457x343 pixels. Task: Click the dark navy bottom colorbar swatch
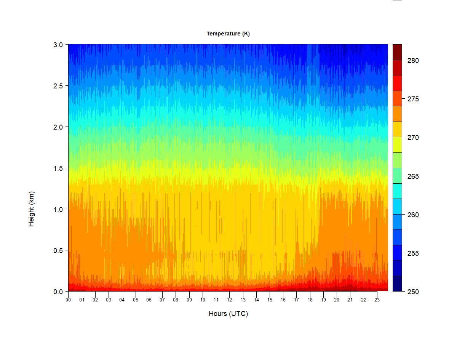397,284
